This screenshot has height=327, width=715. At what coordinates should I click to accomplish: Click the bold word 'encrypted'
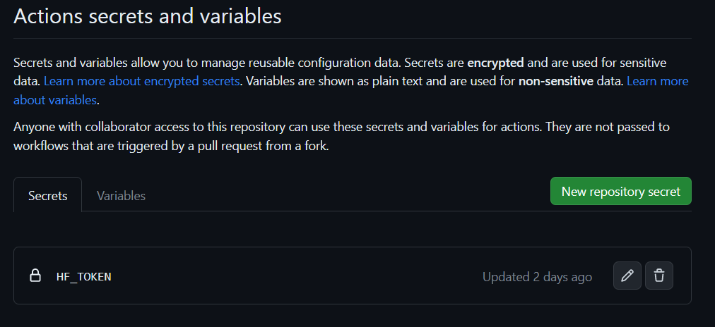click(x=496, y=63)
